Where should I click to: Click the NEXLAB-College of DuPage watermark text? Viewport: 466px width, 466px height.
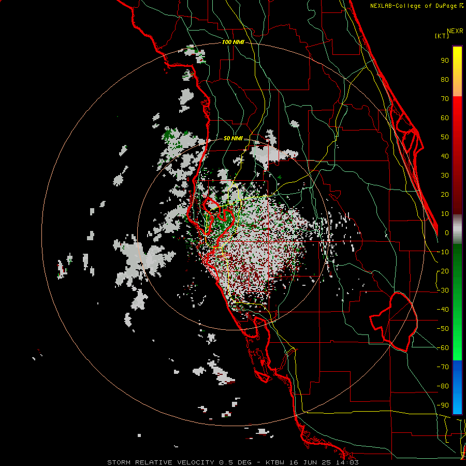coord(416,6)
